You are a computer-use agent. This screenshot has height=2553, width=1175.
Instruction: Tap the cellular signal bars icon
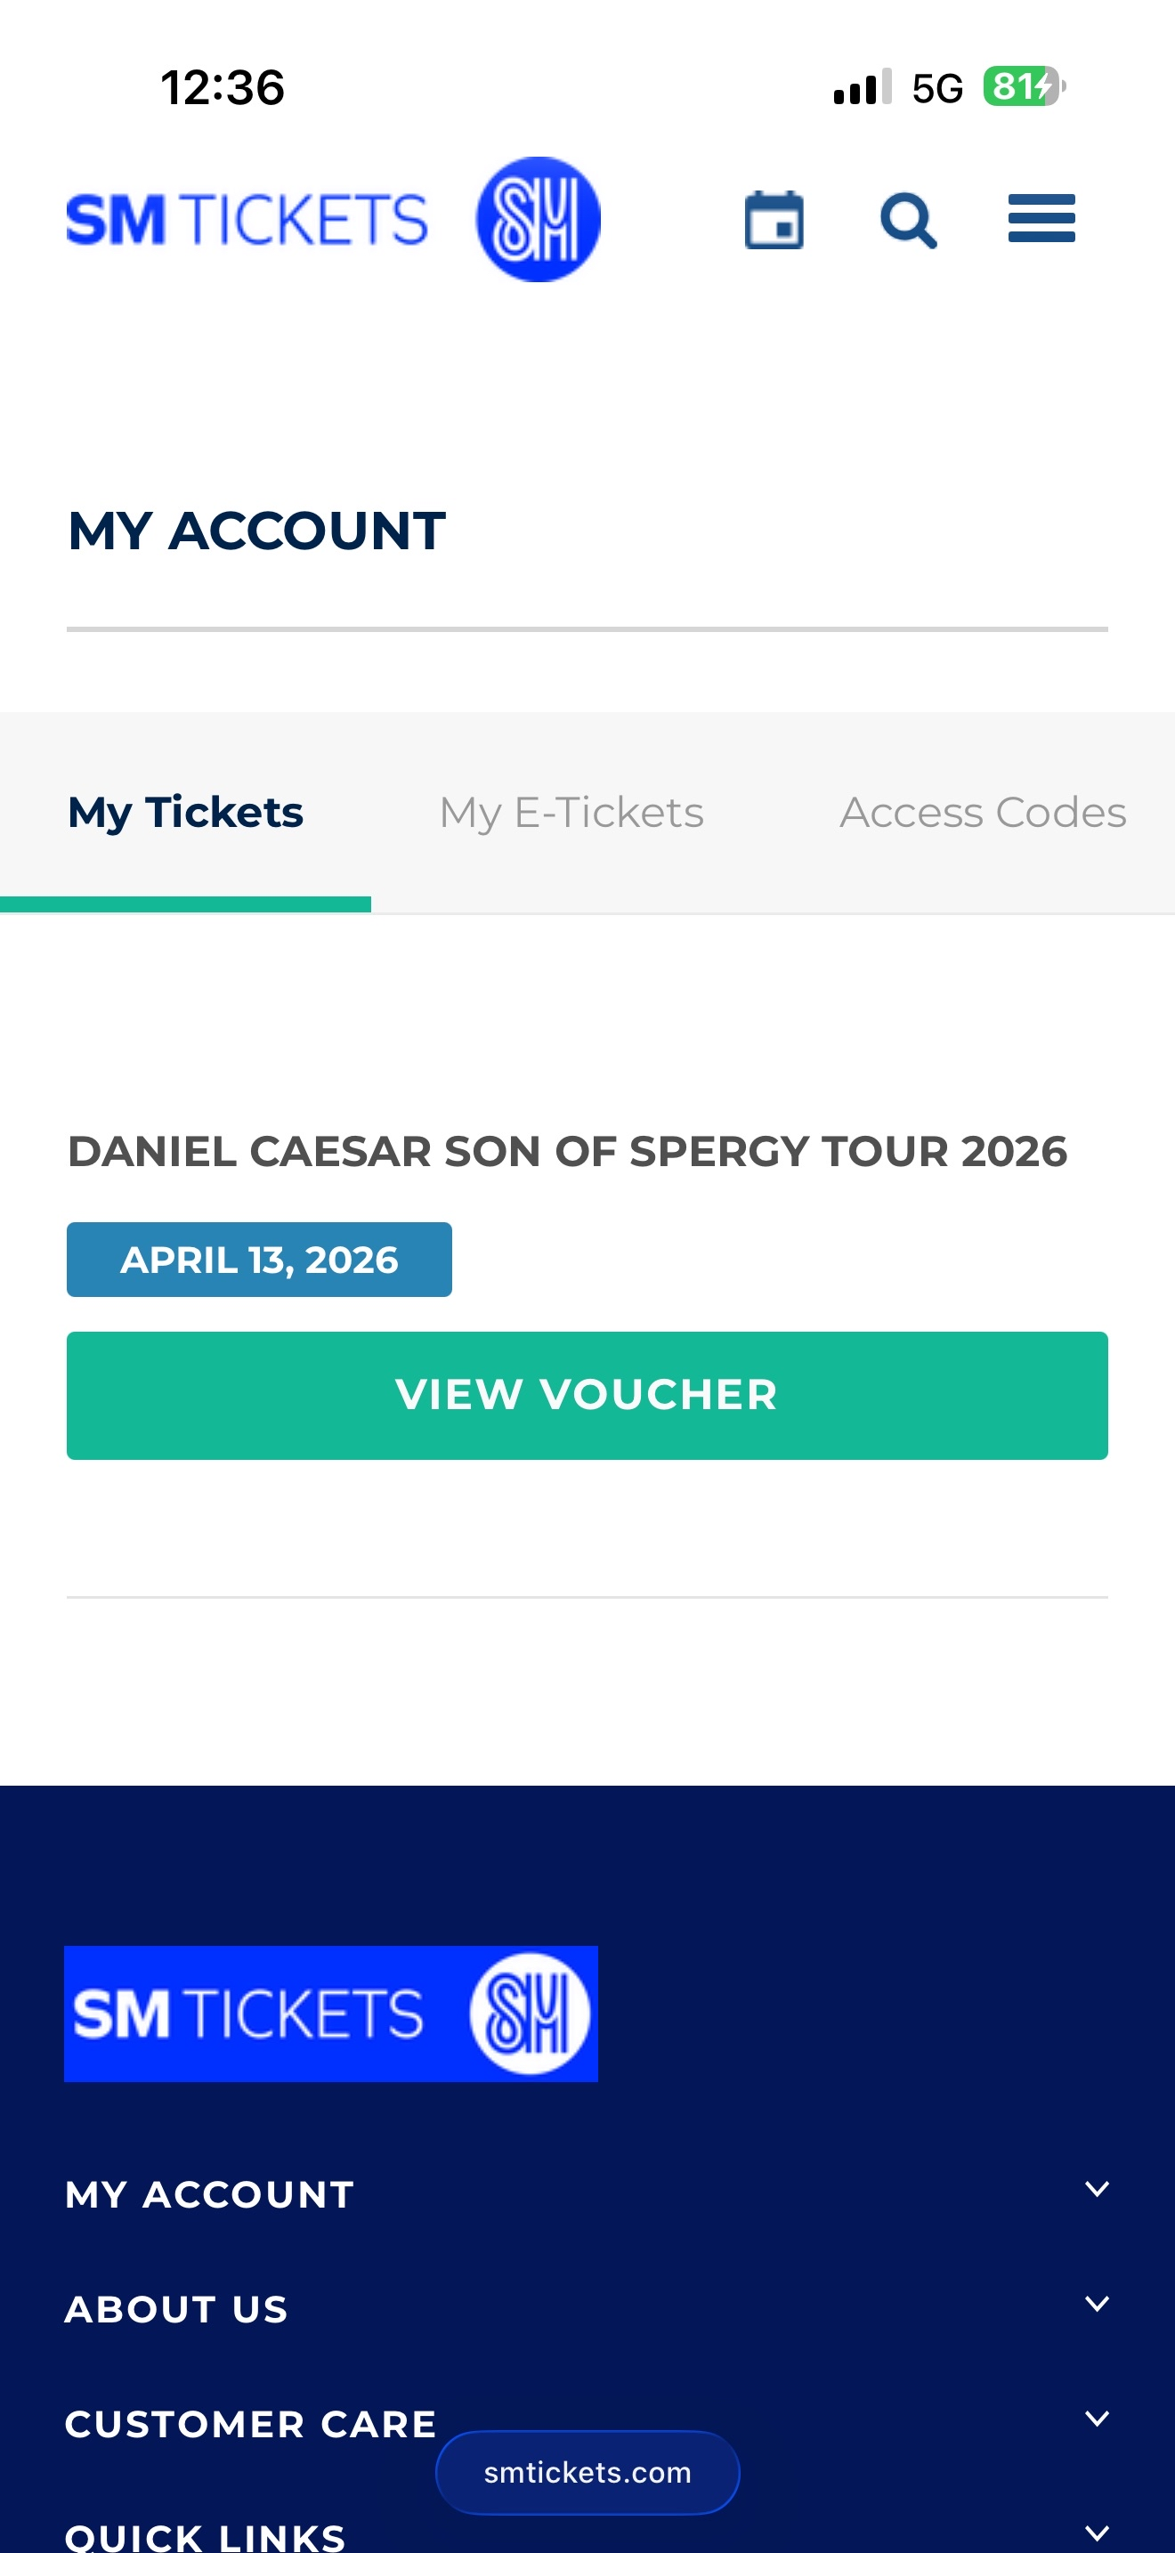(862, 87)
